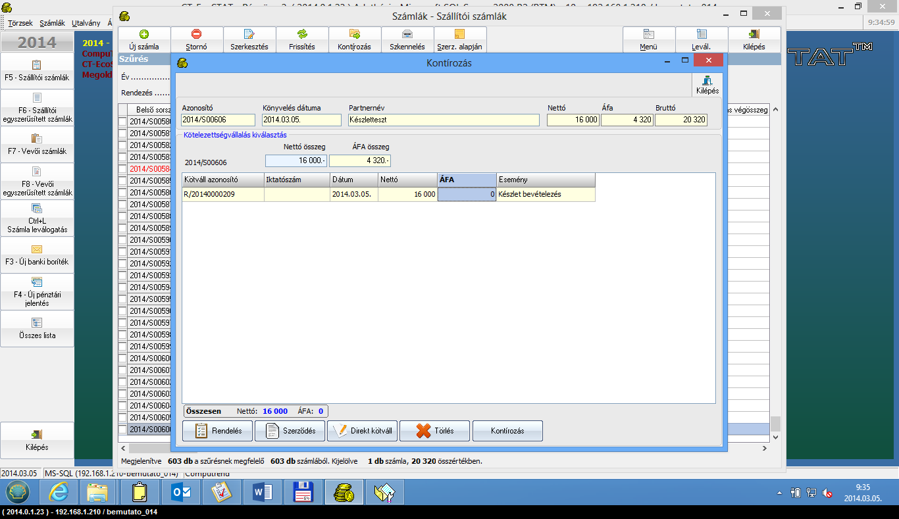Tick checkbox of highlighted row 2014/S00606
Image resolution: width=899 pixels, height=519 pixels.
123,430
